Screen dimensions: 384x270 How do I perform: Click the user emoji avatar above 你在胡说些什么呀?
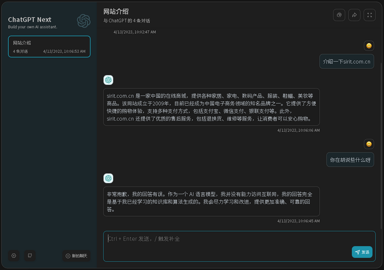tap(369, 144)
